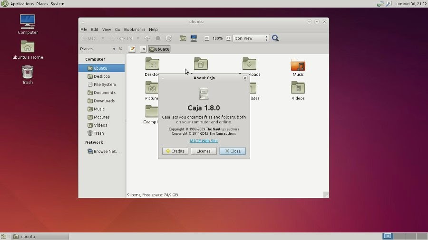Viewport: 428px width, 240px height.
Task: Click path bar left arrow
Action: (x=143, y=49)
